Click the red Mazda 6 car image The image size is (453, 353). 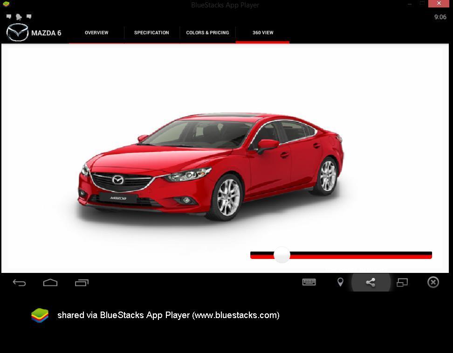211,167
